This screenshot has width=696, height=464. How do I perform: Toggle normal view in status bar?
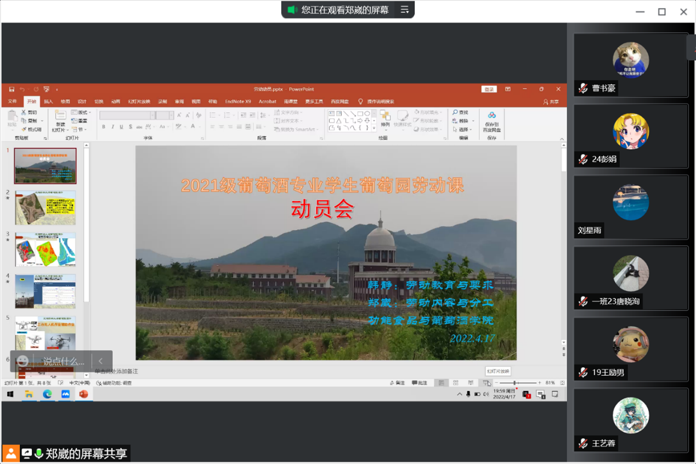(x=441, y=383)
